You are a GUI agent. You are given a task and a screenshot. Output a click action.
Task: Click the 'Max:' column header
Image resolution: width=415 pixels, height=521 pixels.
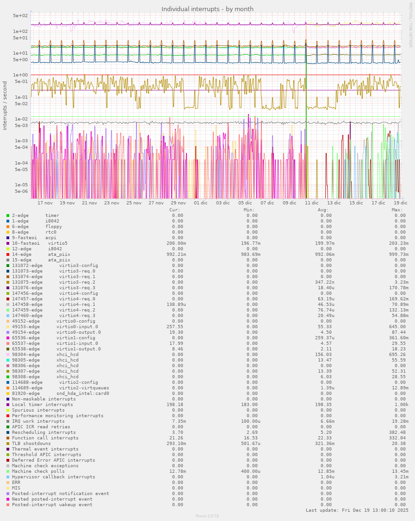[397, 210]
